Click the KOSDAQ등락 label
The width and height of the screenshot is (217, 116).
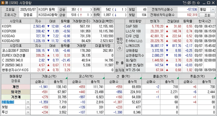coord(48,15)
